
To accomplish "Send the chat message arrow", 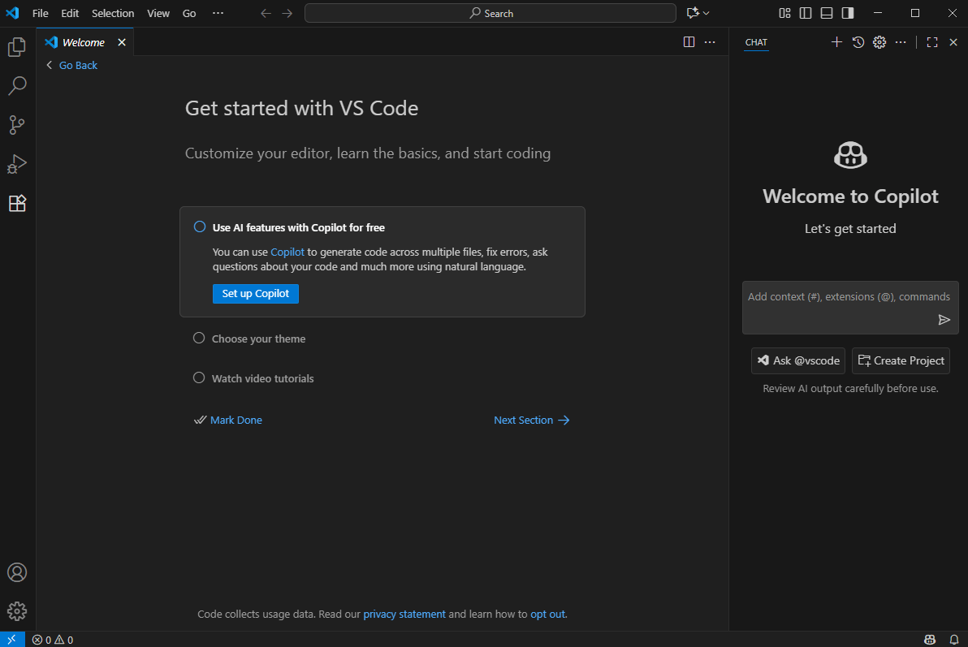I will [944, 319].
